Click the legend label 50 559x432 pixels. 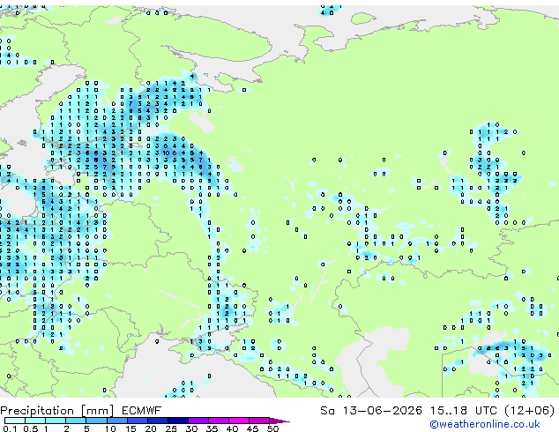(273, 428)
